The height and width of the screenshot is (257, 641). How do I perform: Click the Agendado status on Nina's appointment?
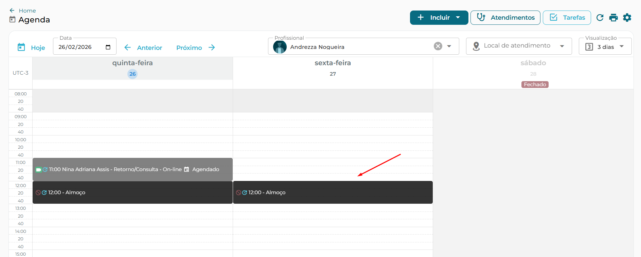(206, 169)
